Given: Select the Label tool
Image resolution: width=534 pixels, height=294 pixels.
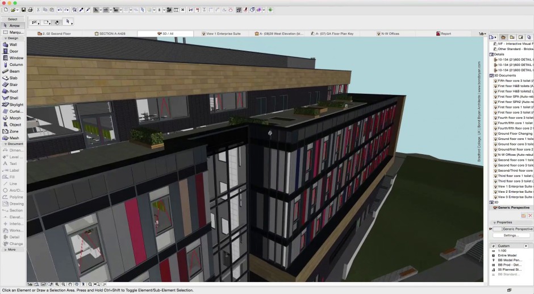Looking at the screenshot, I should click(12, 170).
